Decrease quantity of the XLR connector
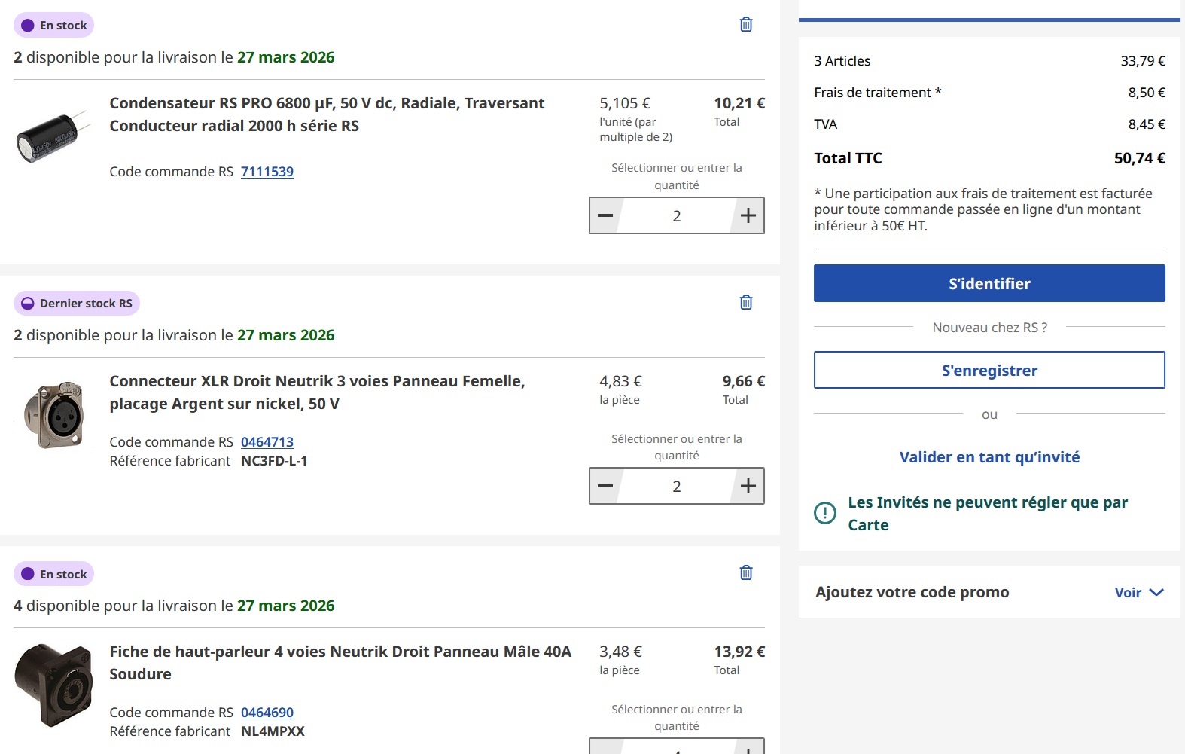 tap(605, 487)
